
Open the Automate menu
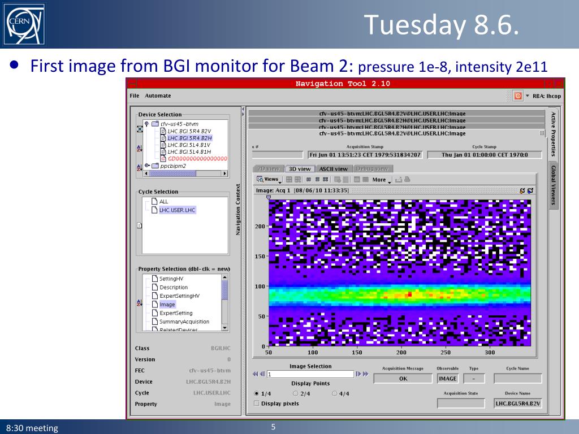click(x=158, y=96)
